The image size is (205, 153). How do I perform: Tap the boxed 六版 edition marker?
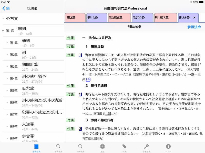[x=176, y=74]
